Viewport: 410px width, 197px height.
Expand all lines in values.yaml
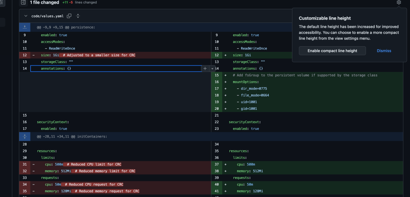(78, 16)
